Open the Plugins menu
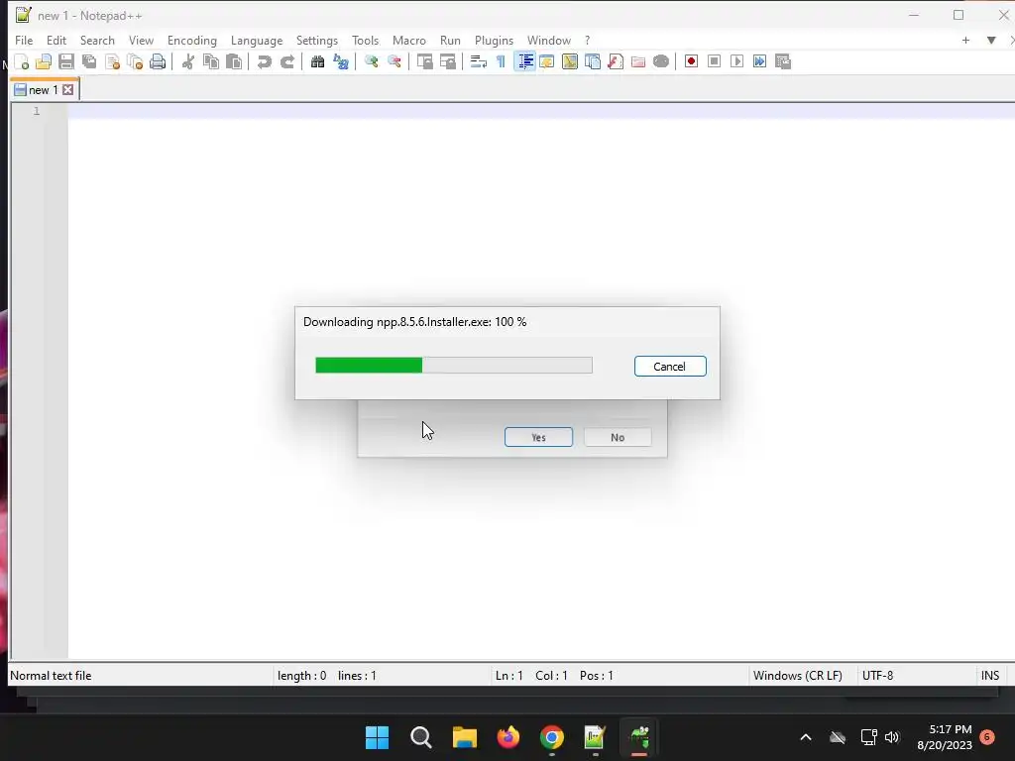The width and height of the screenshot is (1015, 761). click(x=494, y=40)
